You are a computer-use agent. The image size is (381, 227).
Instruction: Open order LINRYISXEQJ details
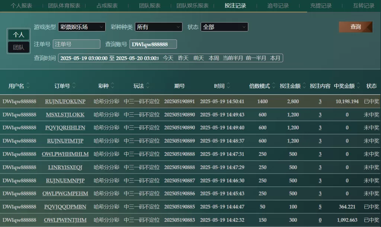pos(65,167)
